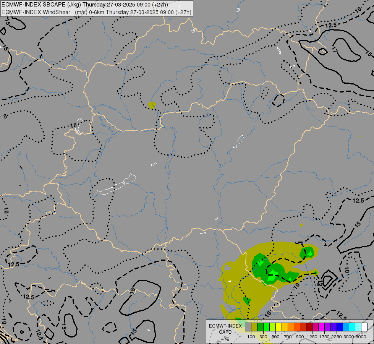The width and height of the screenshot is (374, 344).
Task: Click the gray swatch in CAPE legend
Action: point(248,327)
